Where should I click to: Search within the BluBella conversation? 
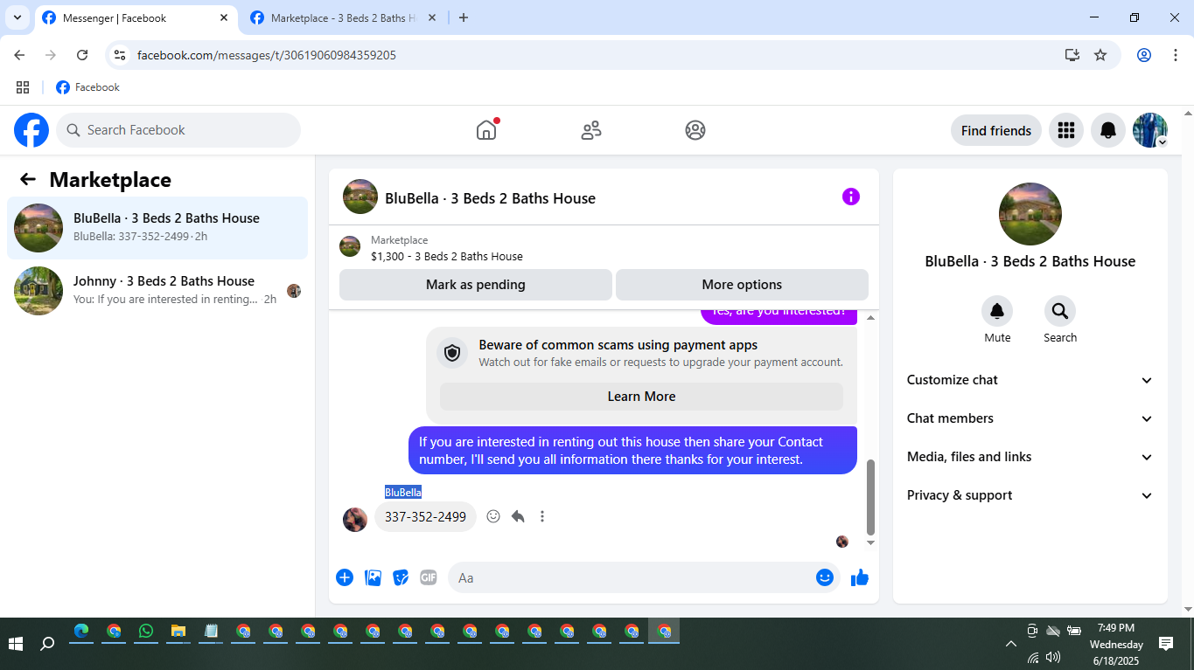point(1060,311)
